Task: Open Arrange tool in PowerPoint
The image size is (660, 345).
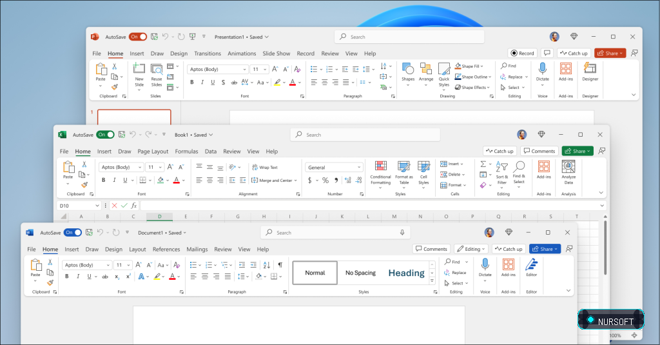Action: coord(425,74)
